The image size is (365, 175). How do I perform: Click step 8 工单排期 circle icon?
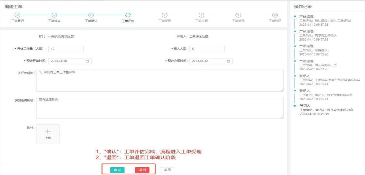click(201, 15)
